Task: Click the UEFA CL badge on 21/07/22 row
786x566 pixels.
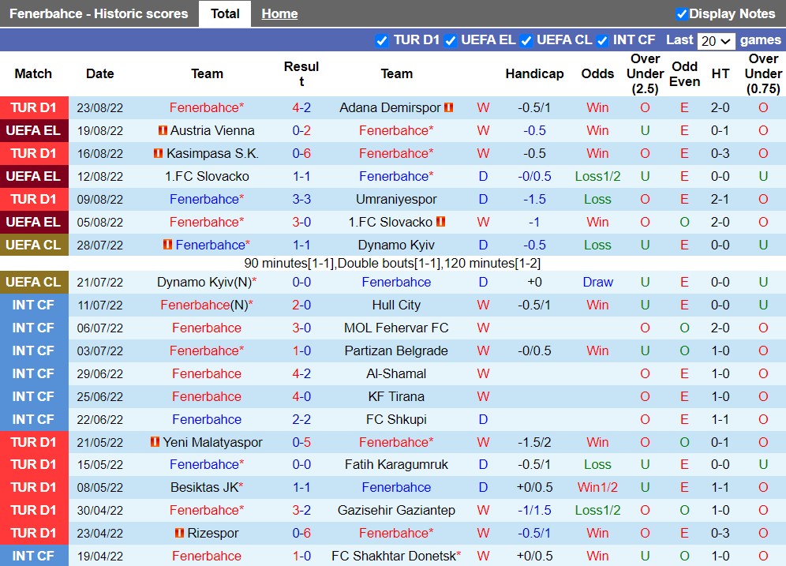Action: 33,282
